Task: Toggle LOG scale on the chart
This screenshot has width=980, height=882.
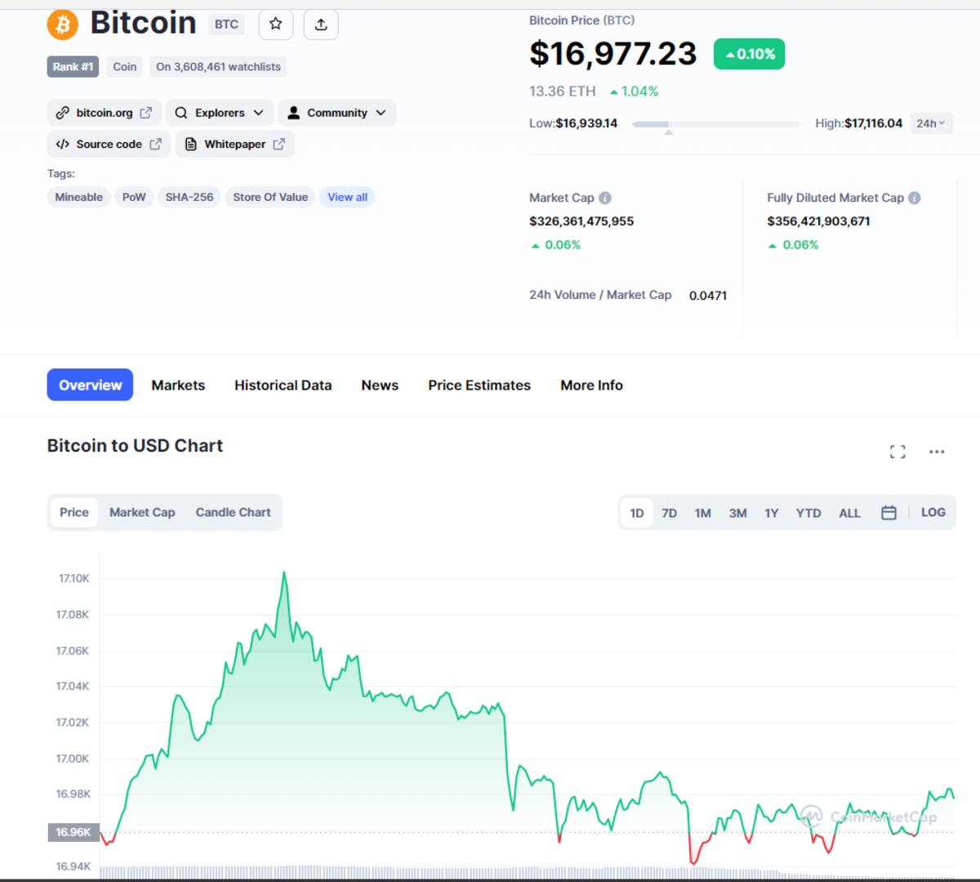Action: [x=933, y=512]
